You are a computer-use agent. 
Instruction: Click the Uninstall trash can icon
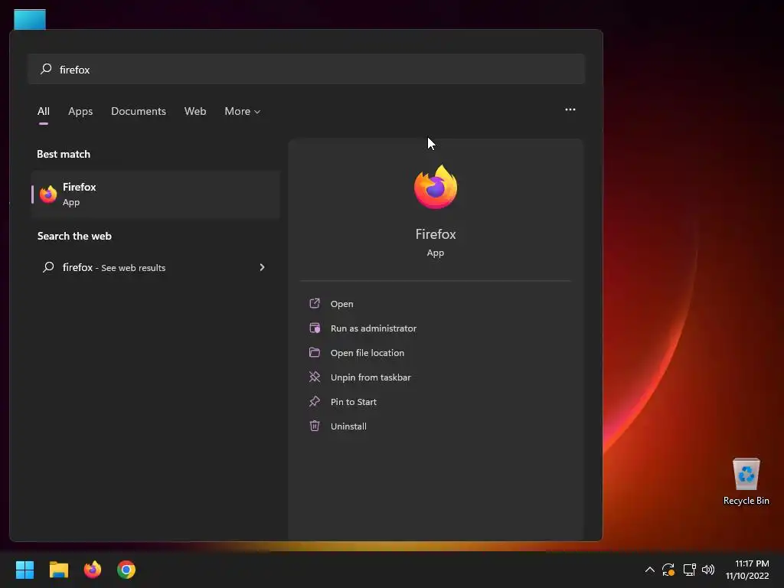[315, 426]
